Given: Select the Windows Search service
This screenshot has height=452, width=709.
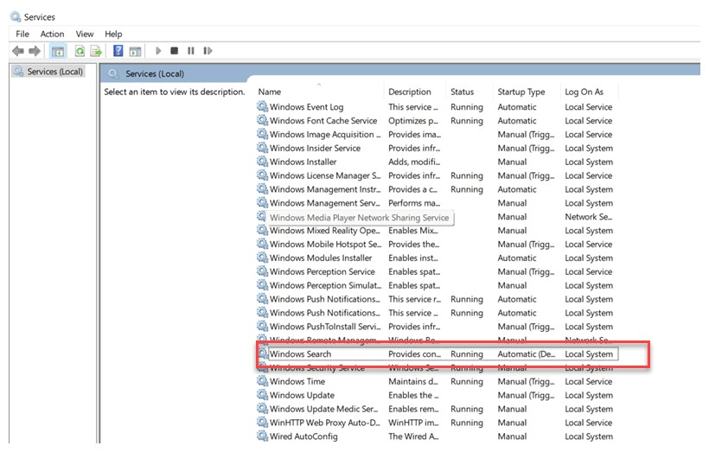Looking at the screenshot, I should pyautogui.click(x=437, y=354).
